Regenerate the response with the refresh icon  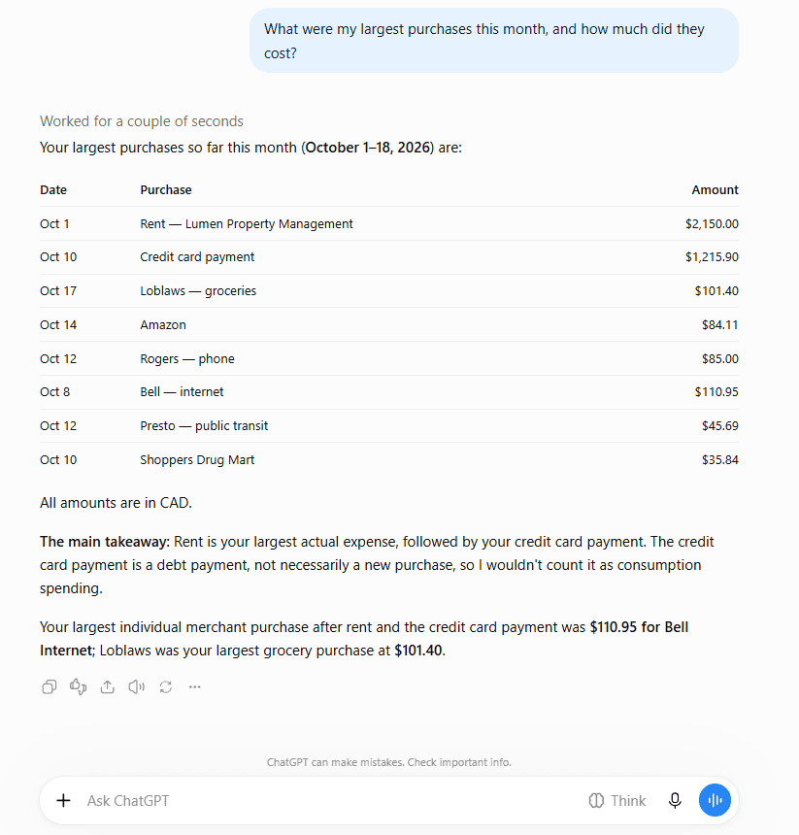[166, 687]
